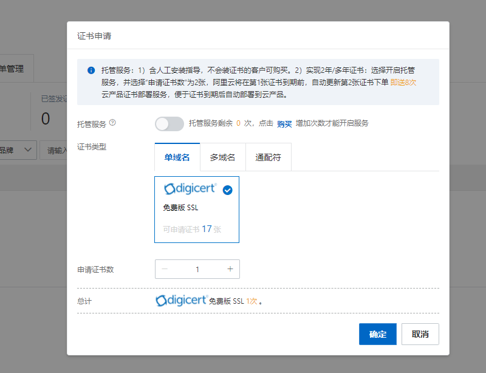Switch to the 通配符 tab

(x=268, y=157)
